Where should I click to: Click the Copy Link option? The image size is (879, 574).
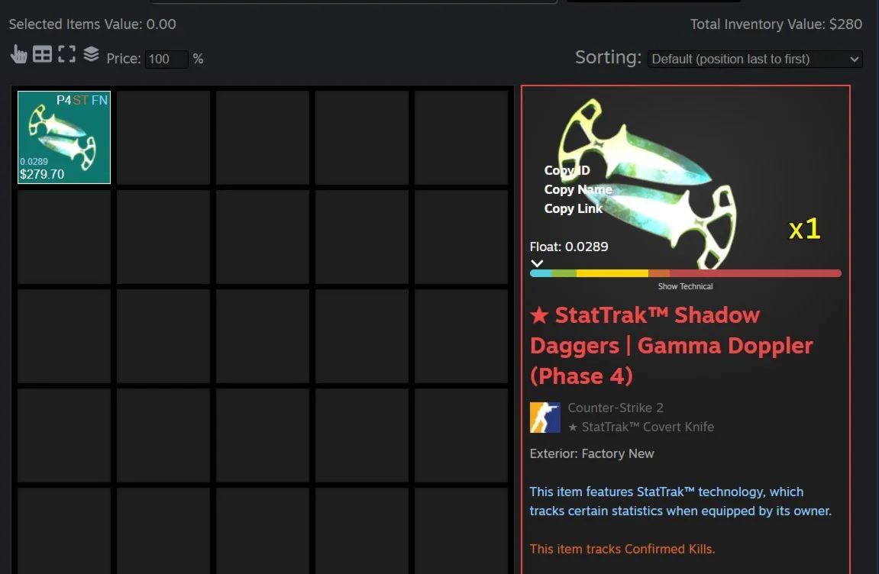[x=574, y=208]
